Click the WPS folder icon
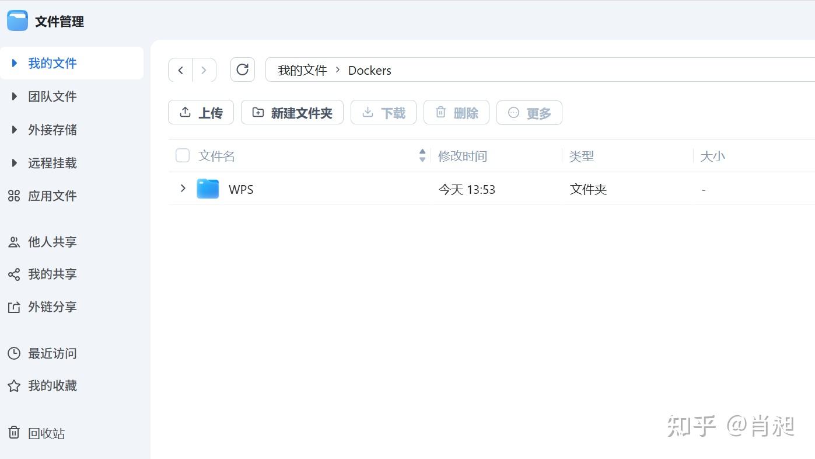815x459 pixels. (208, 189)
